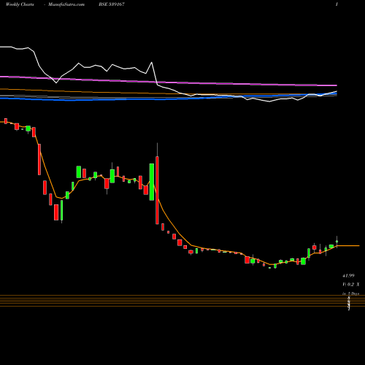365x365 pixels.
Task: Click the 'Weekly Charts' title text
Action: tap(20, 4)
